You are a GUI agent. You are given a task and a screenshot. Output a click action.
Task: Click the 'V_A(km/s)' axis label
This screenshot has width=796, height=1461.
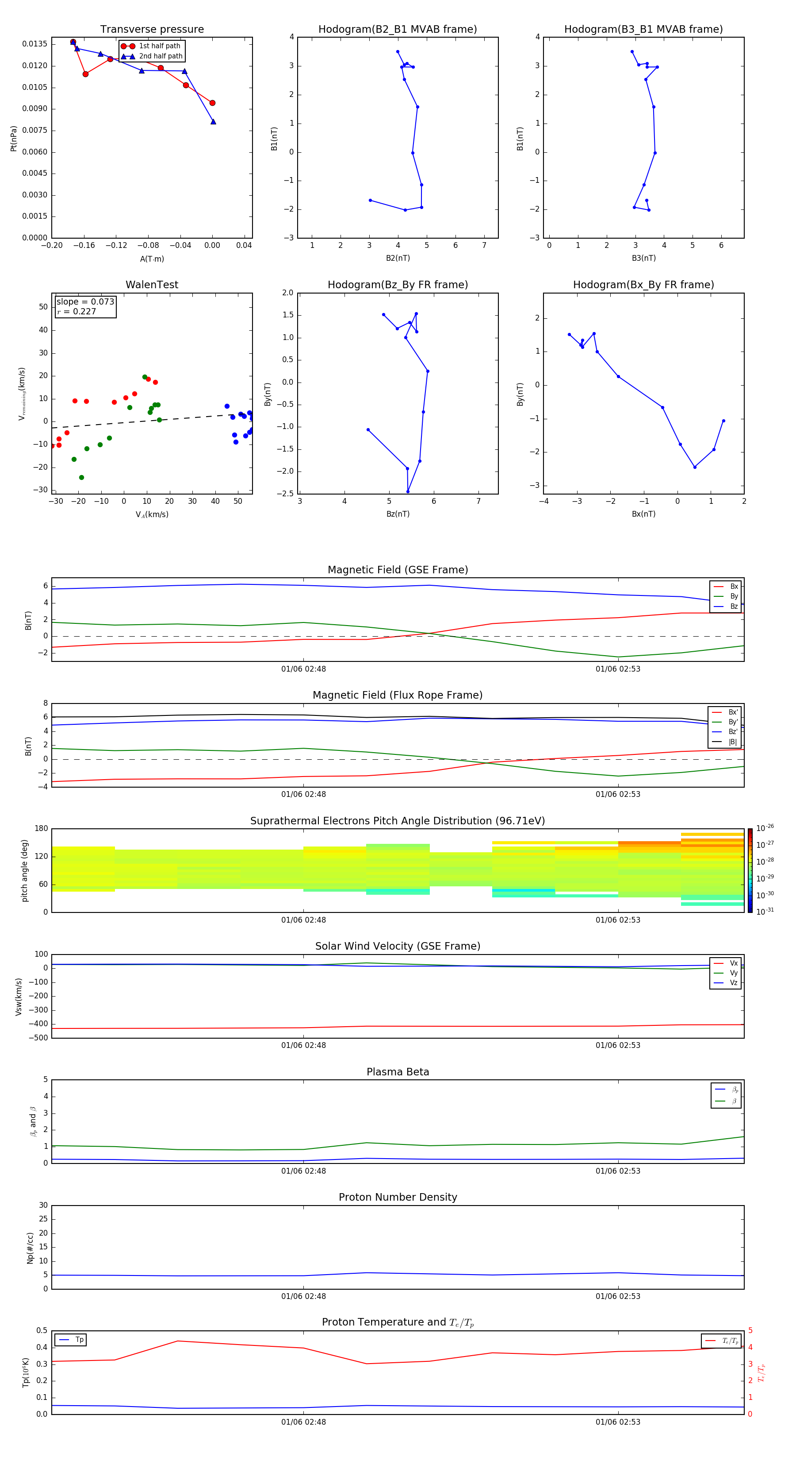[152, 514]
